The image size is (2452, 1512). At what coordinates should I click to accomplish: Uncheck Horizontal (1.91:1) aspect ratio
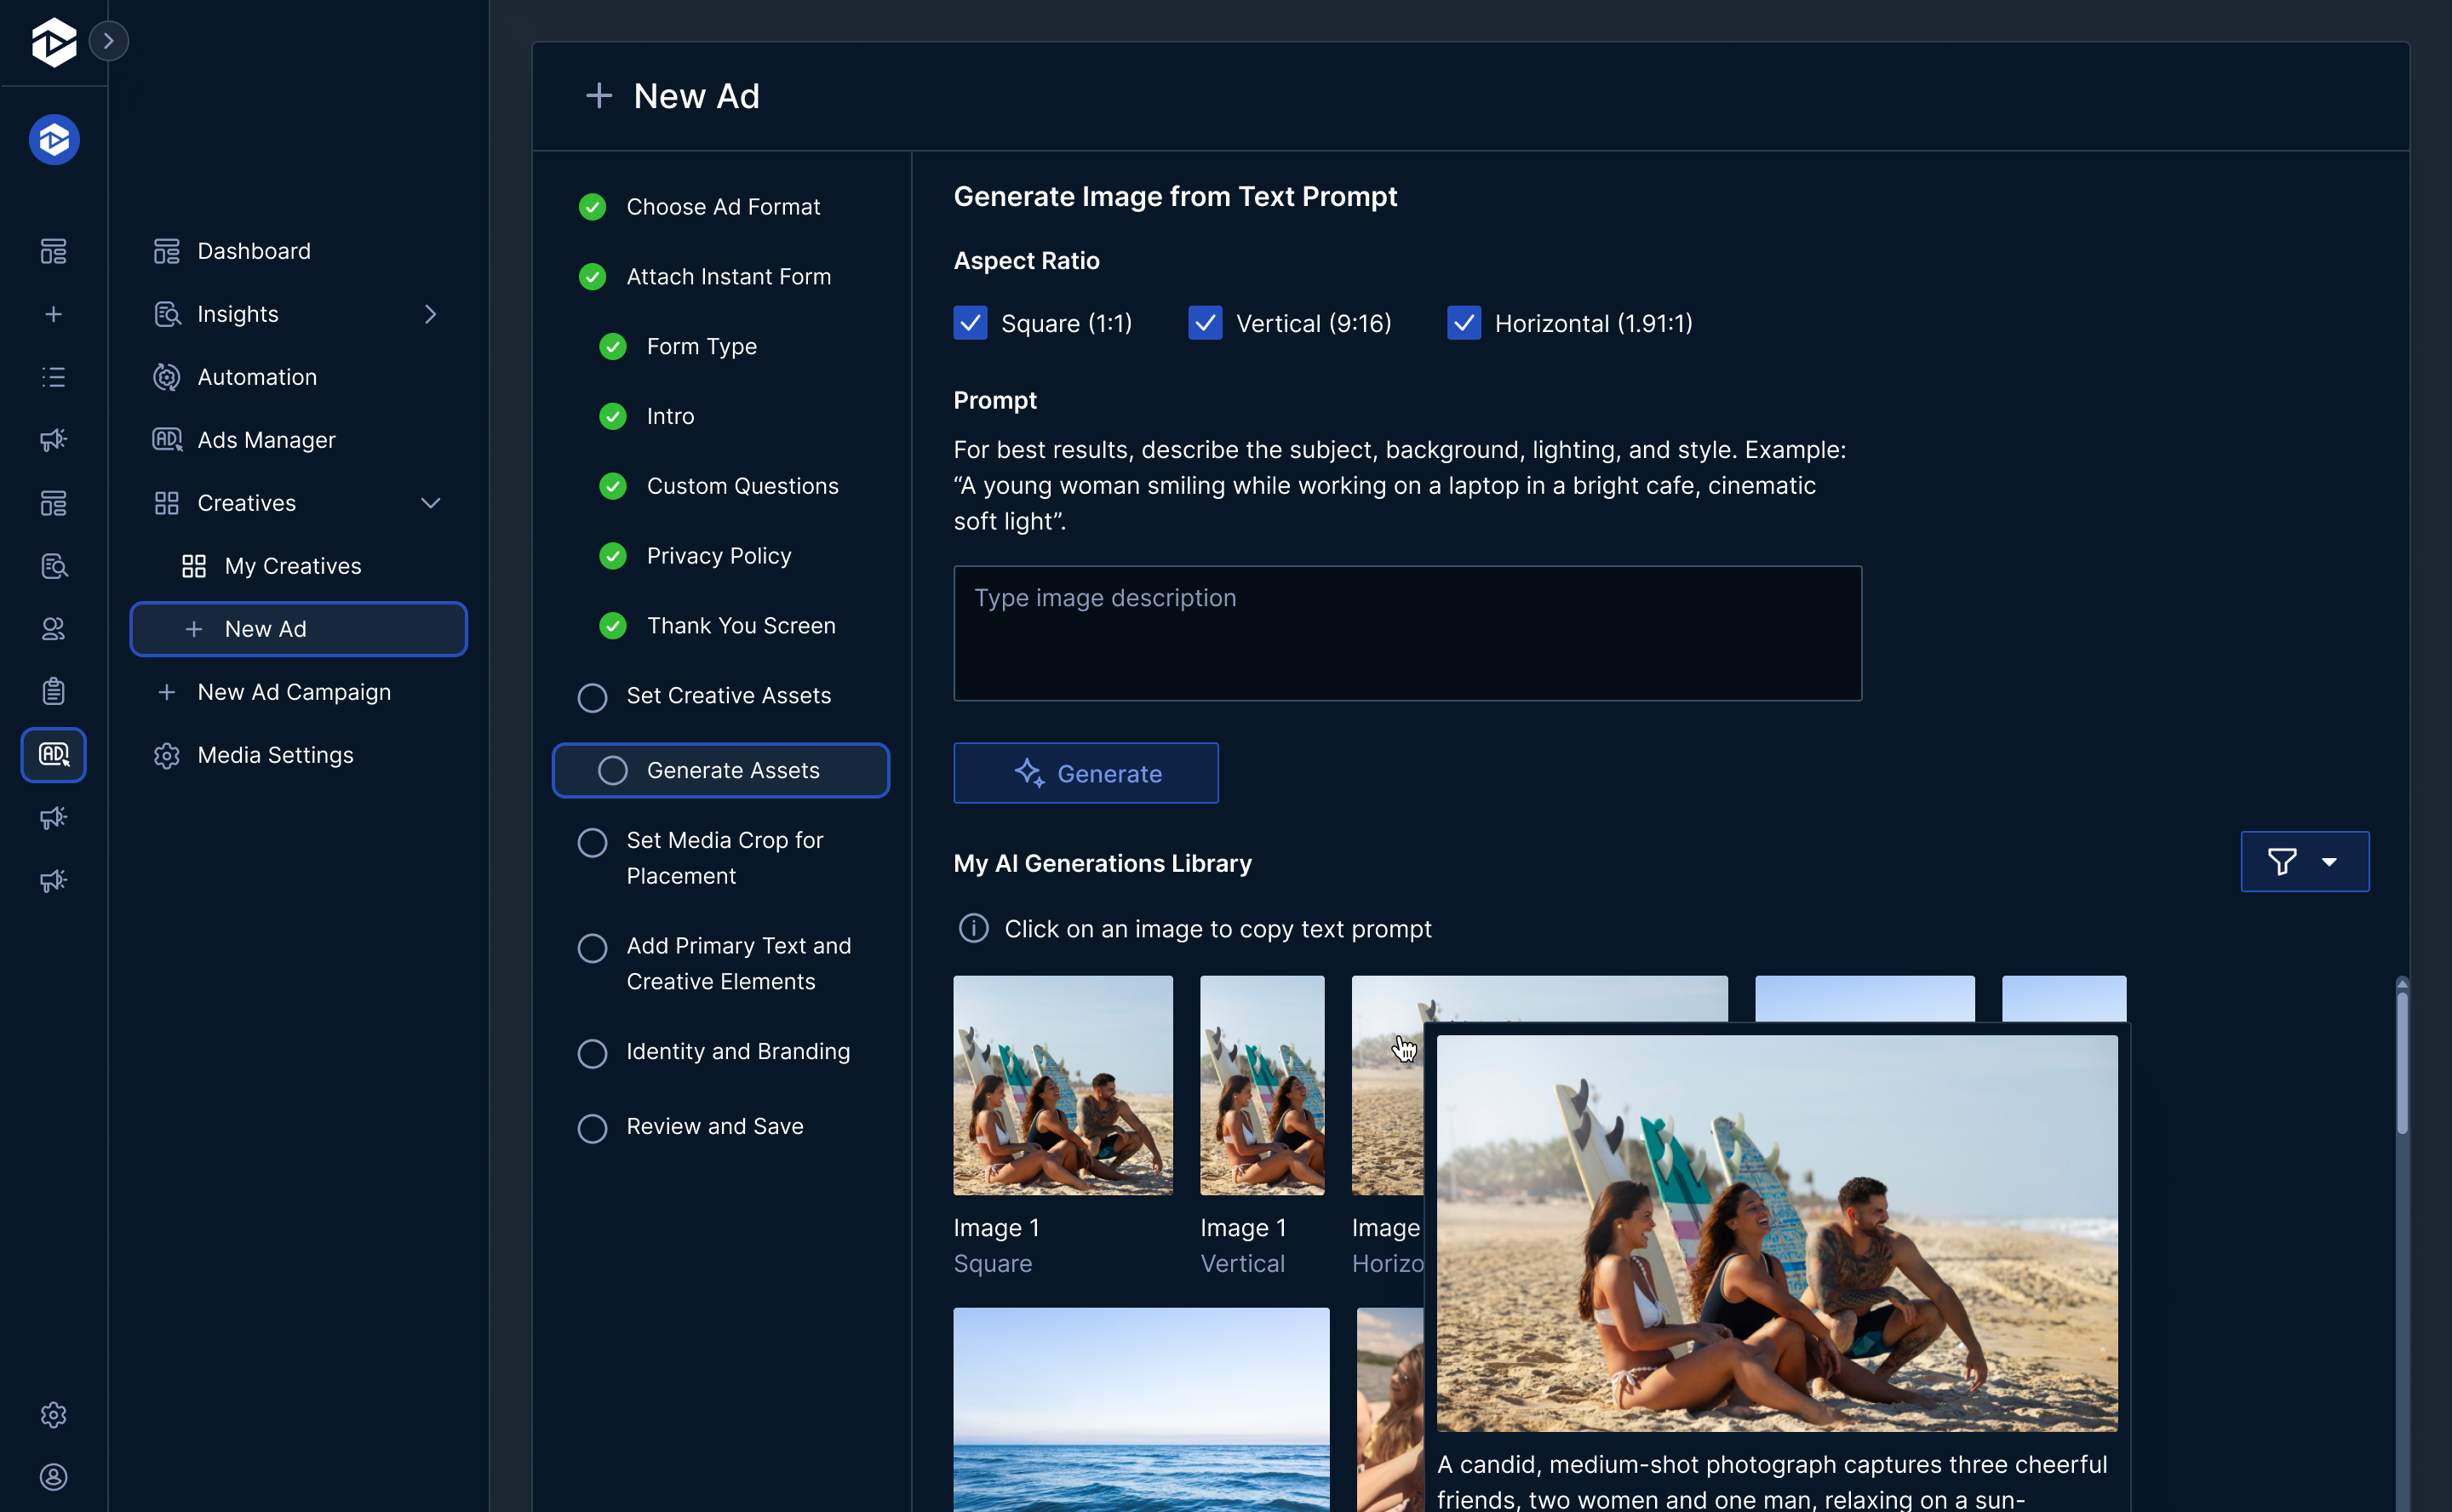point(1464,322)
